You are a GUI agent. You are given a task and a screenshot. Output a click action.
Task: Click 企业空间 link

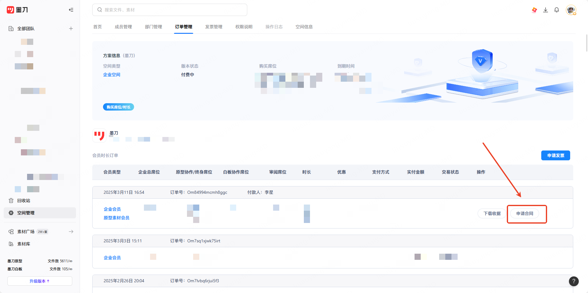112,75
